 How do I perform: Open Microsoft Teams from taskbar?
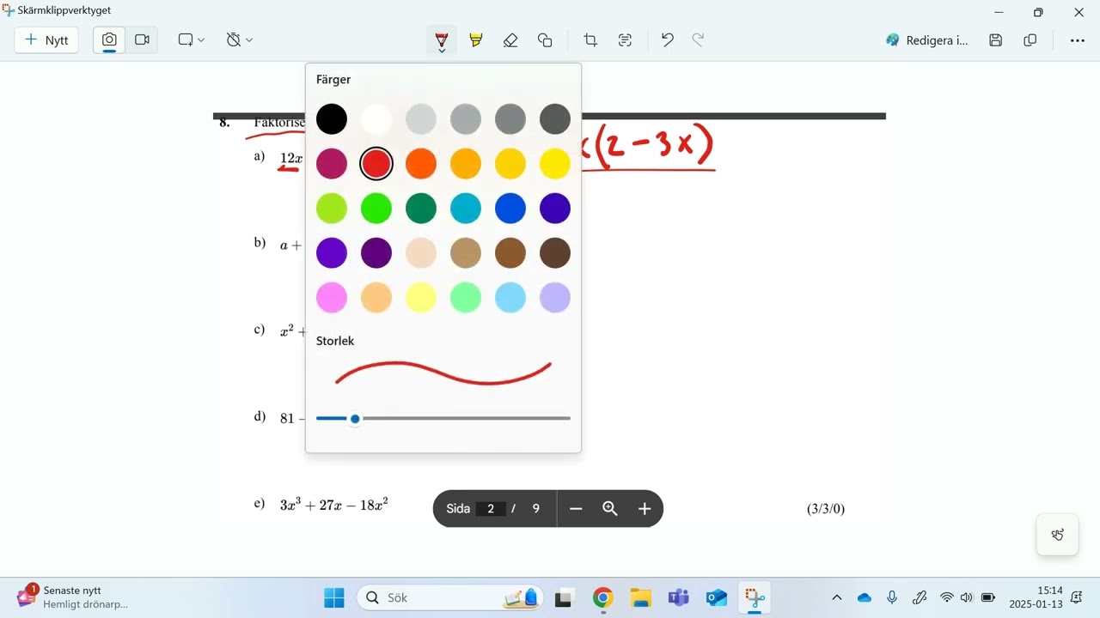(679, 598)
